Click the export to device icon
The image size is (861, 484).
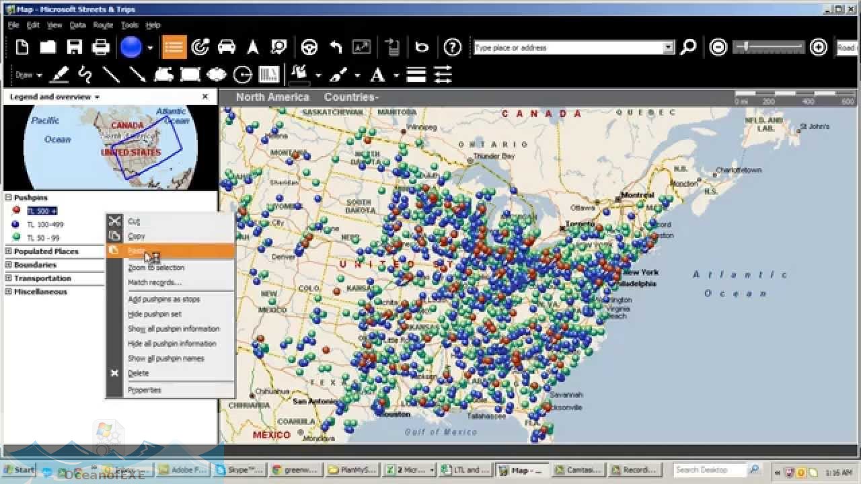point(393,47)
